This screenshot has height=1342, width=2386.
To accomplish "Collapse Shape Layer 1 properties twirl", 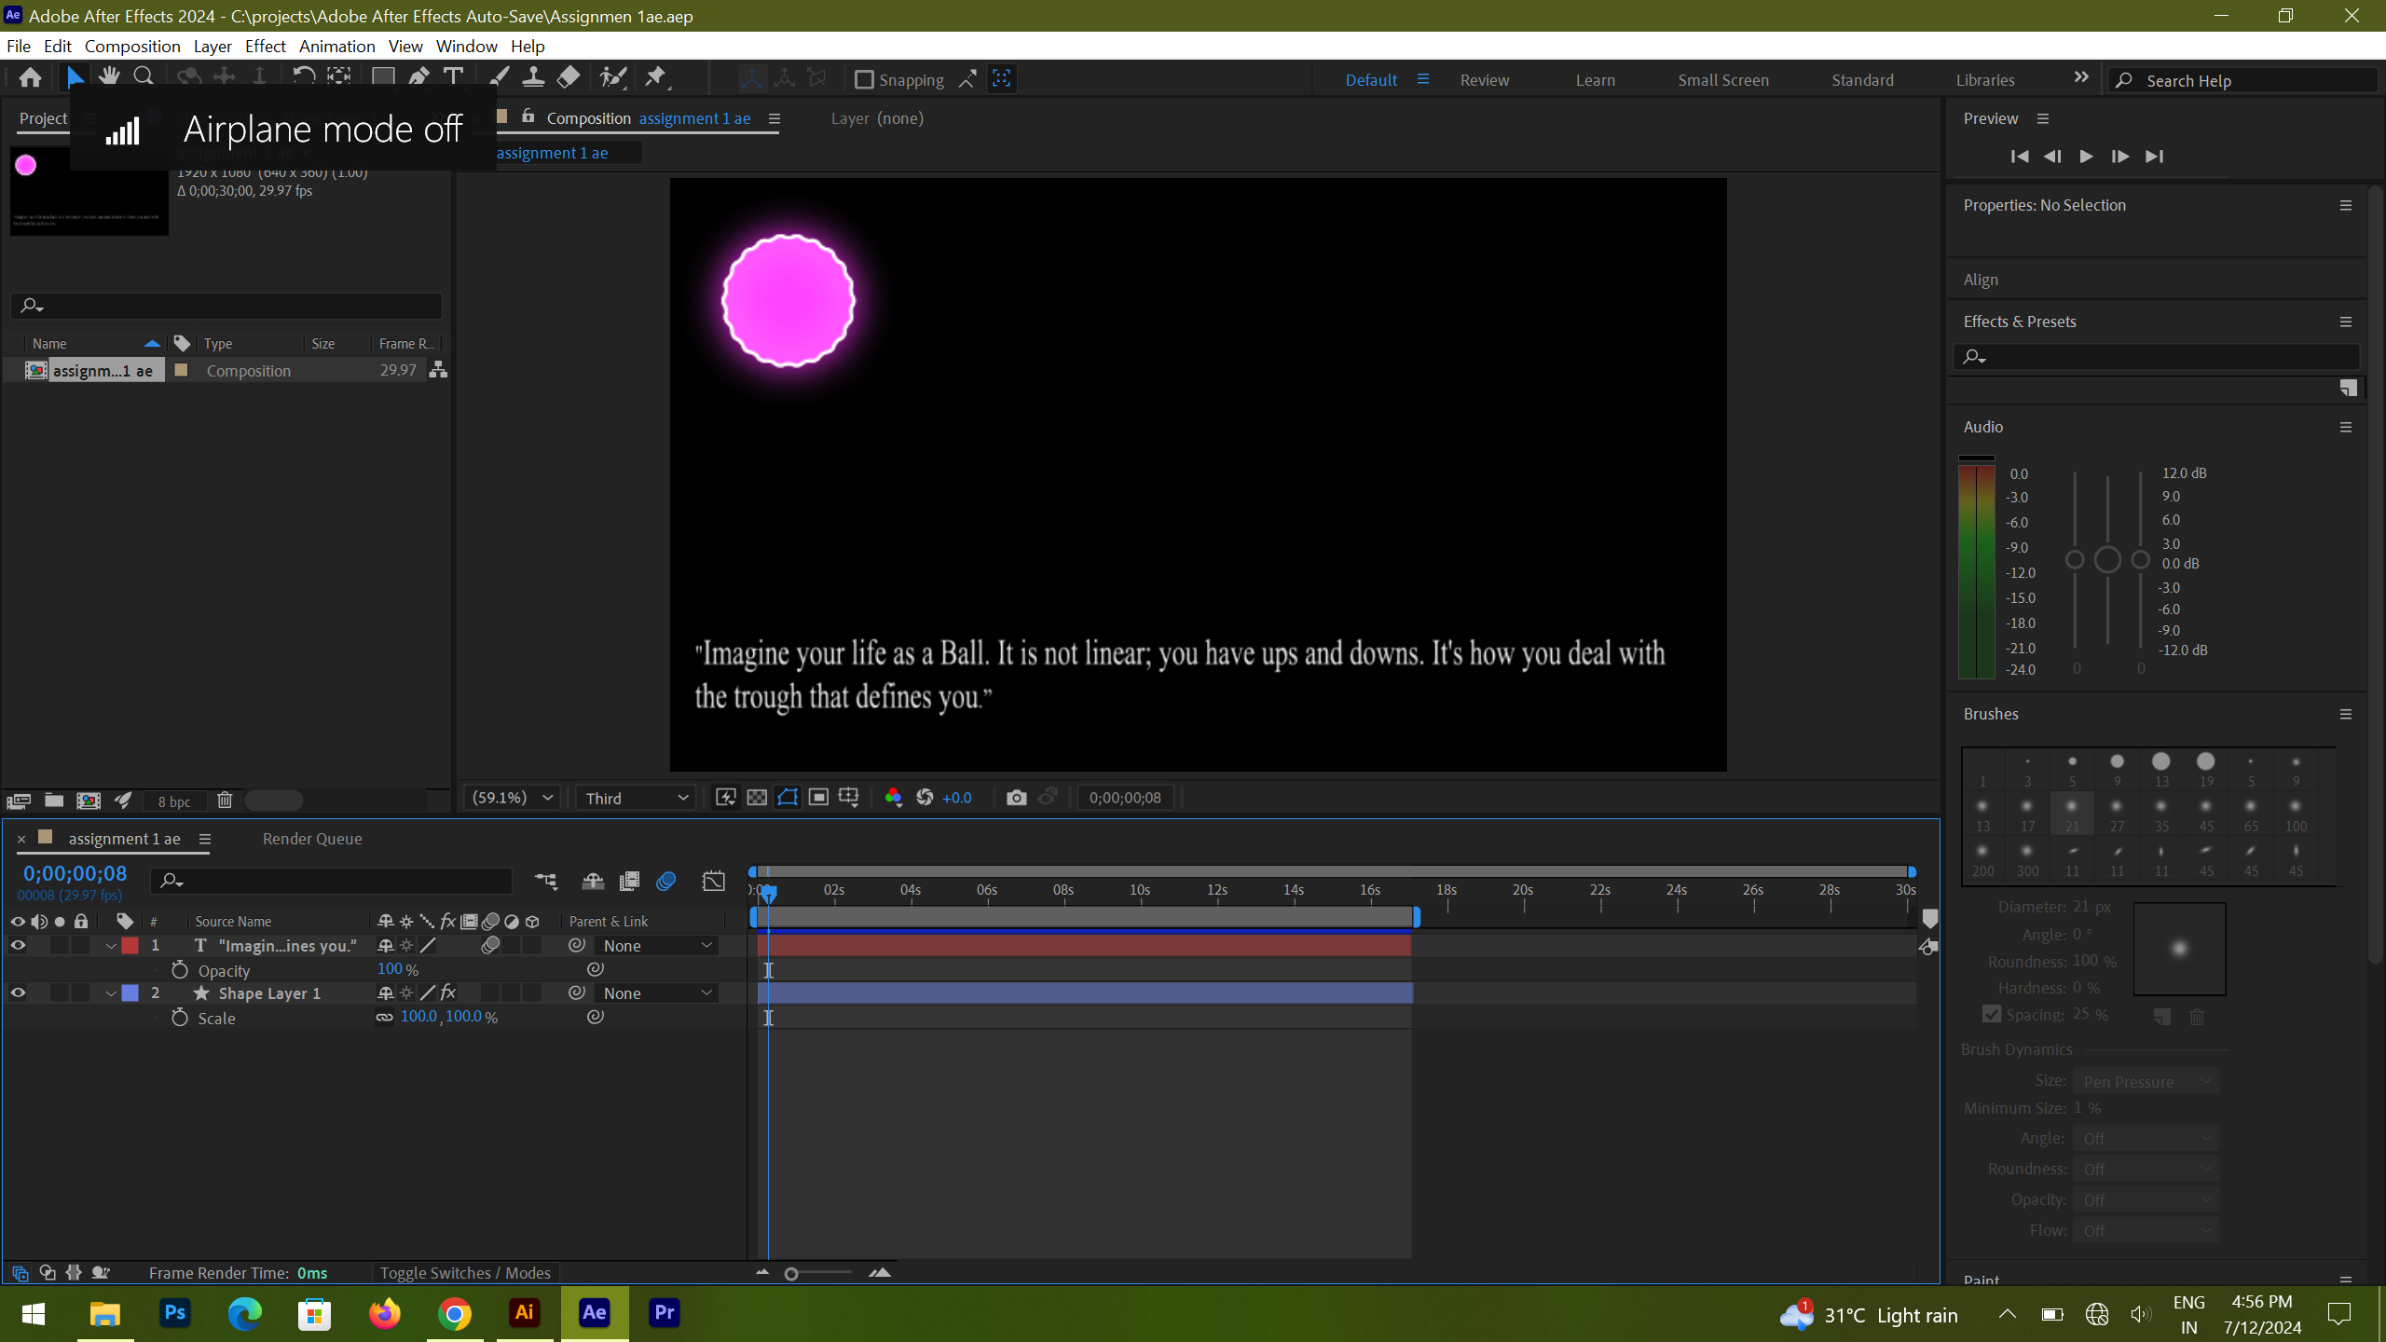I will (111, 993).
